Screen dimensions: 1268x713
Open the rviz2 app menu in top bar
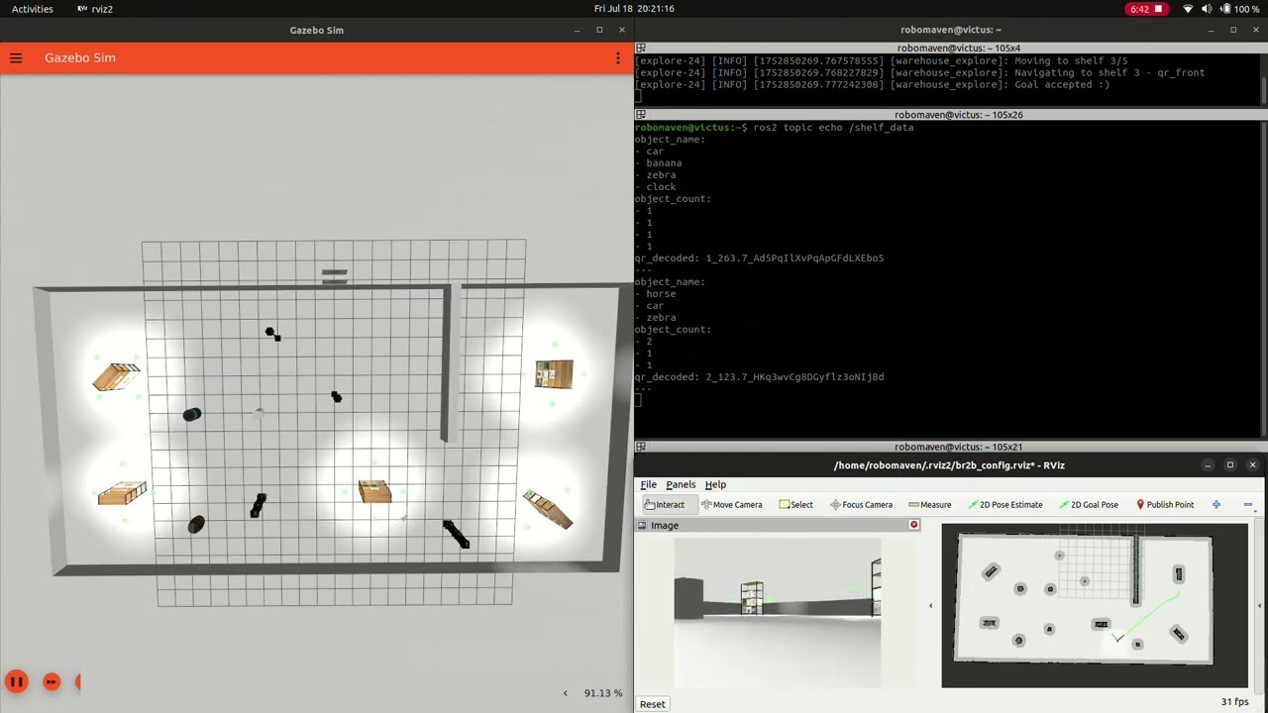[x=95, y=9]
